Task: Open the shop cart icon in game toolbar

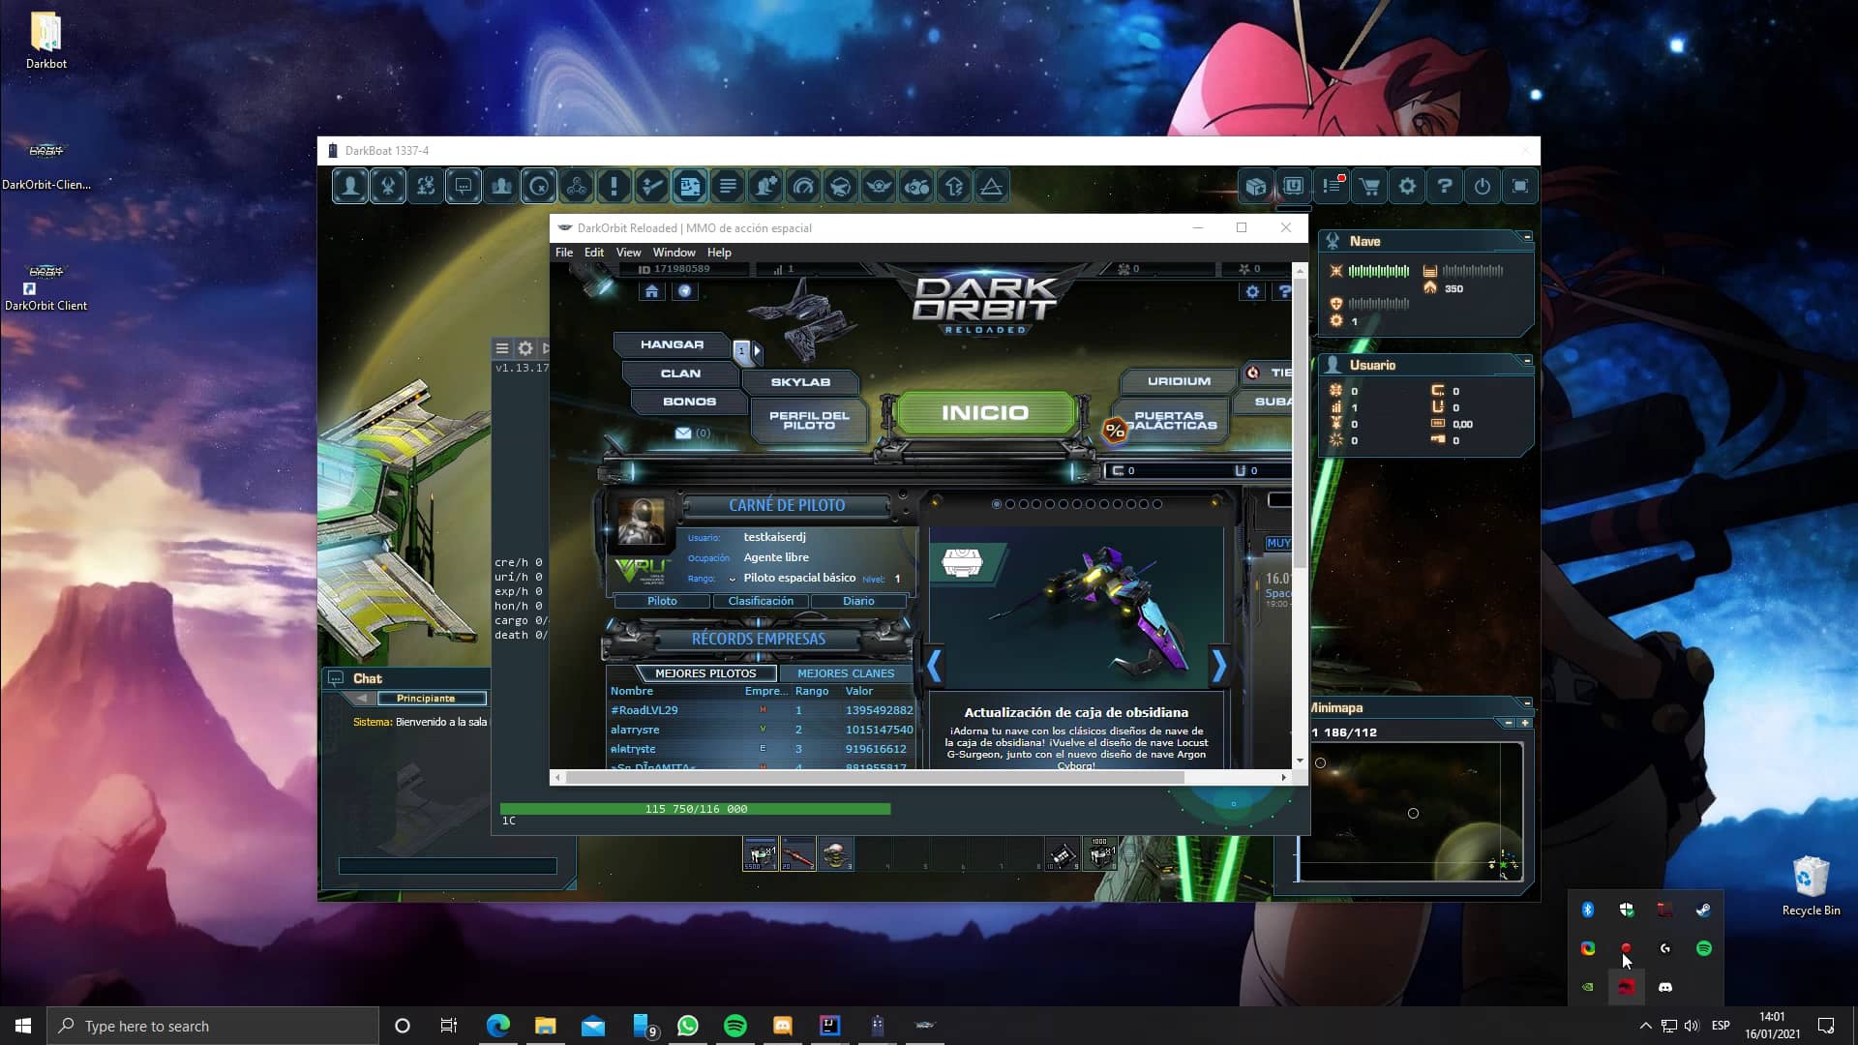Action: [1369, 187]
